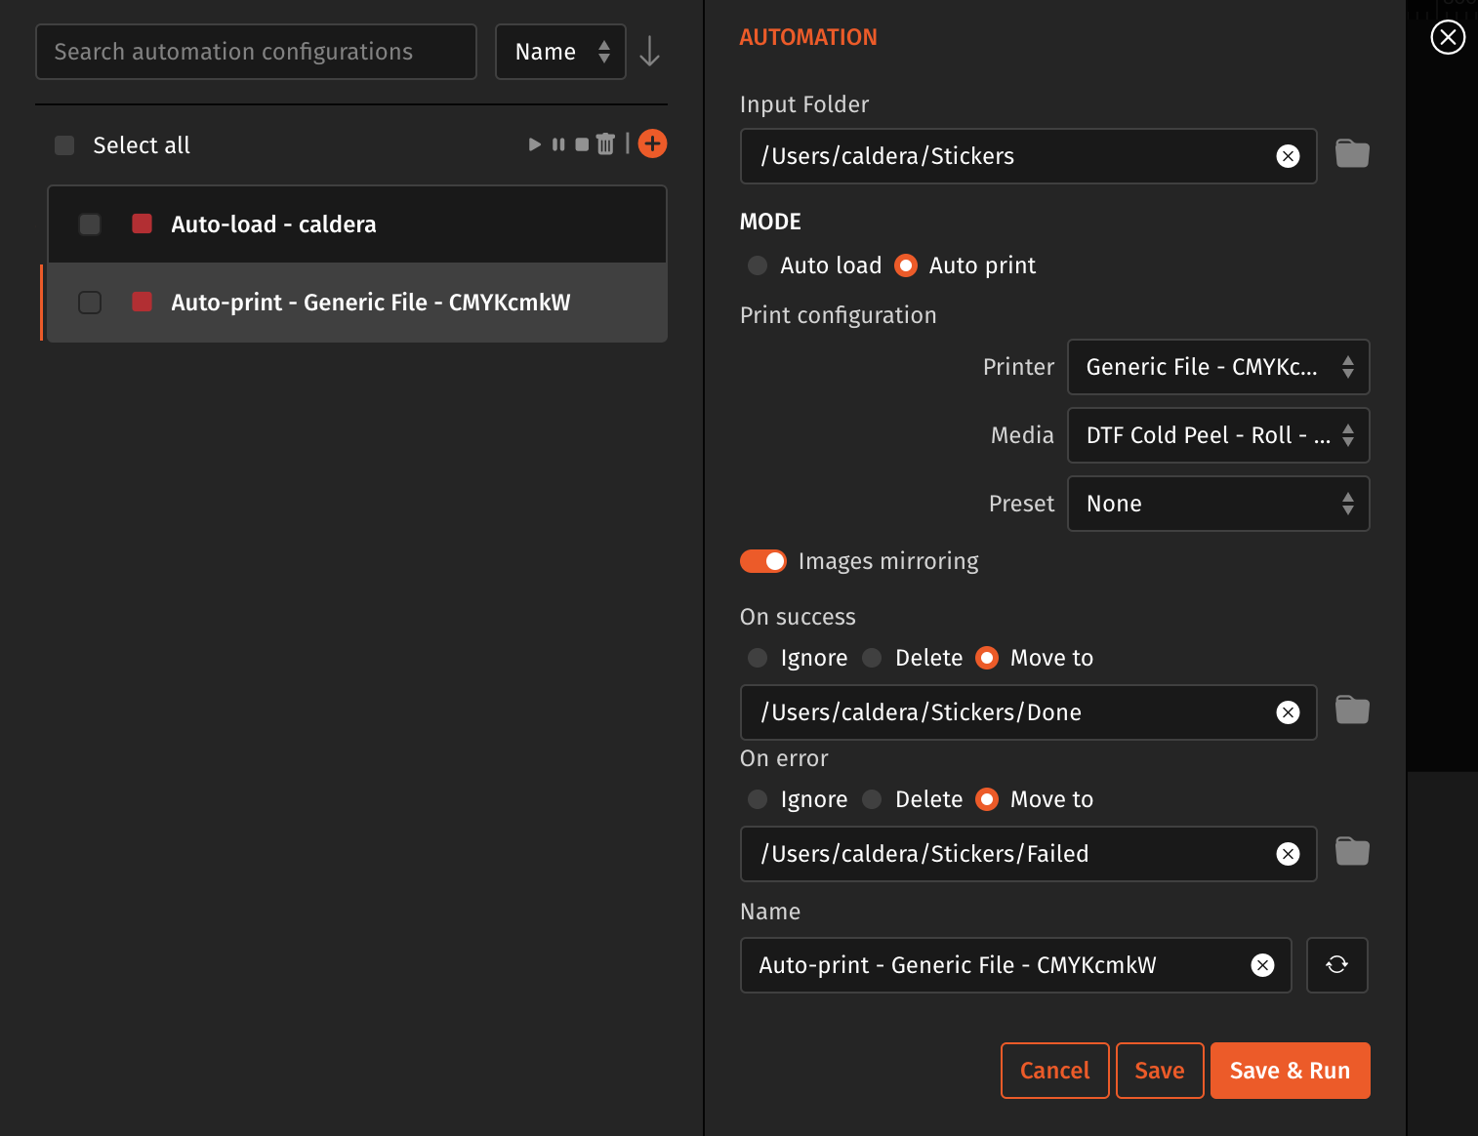The image size is (1478, 1136).
Task: Clear the automation Name field
Action: [1262, 965]
